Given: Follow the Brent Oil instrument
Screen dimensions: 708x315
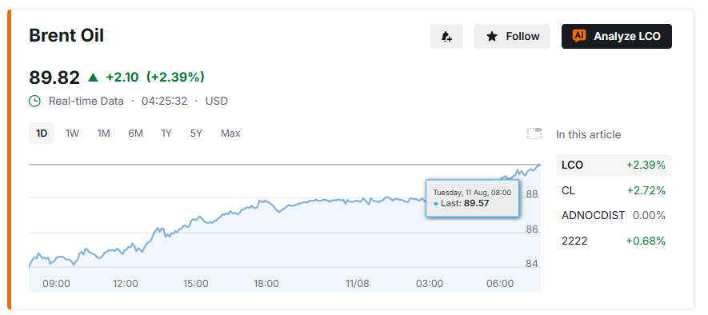Looking at the screenshot, I should point(512,37).
